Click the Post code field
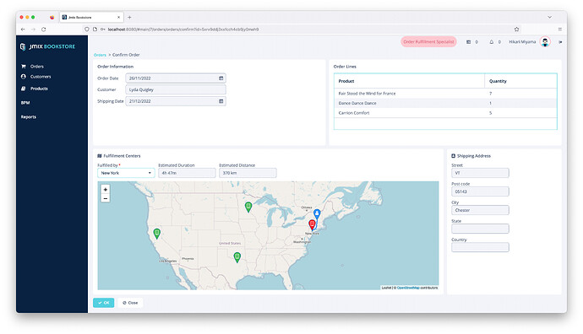Image resolution: width=583 pixels, height=334 pixels. point(481,191)
